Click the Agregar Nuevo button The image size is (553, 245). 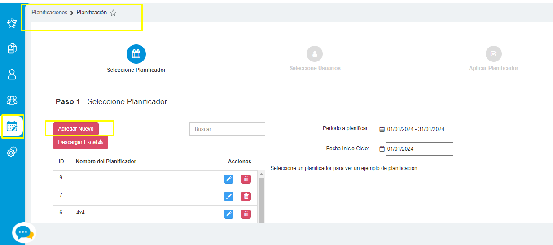(x=76, y=129)
